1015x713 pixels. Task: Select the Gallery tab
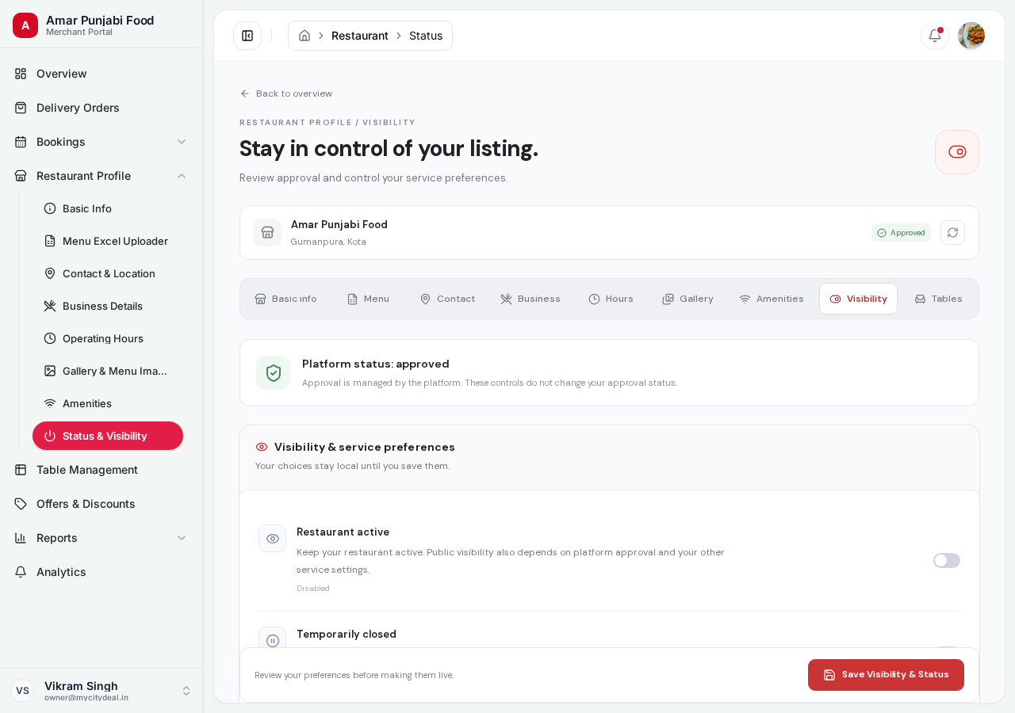[x=688, y=299]
